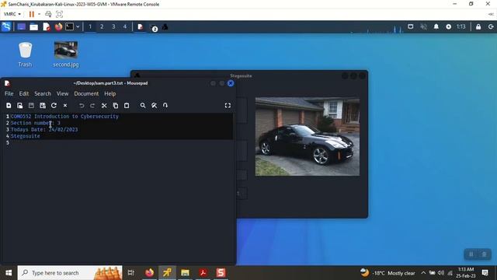This screenshot has height=280, width=497.
Task: Open File Explorer from Windows taskbar
Action: 185,273
